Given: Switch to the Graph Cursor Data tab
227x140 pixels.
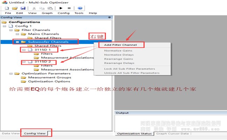Looking at the screenshot, I should tap(172, 134).
